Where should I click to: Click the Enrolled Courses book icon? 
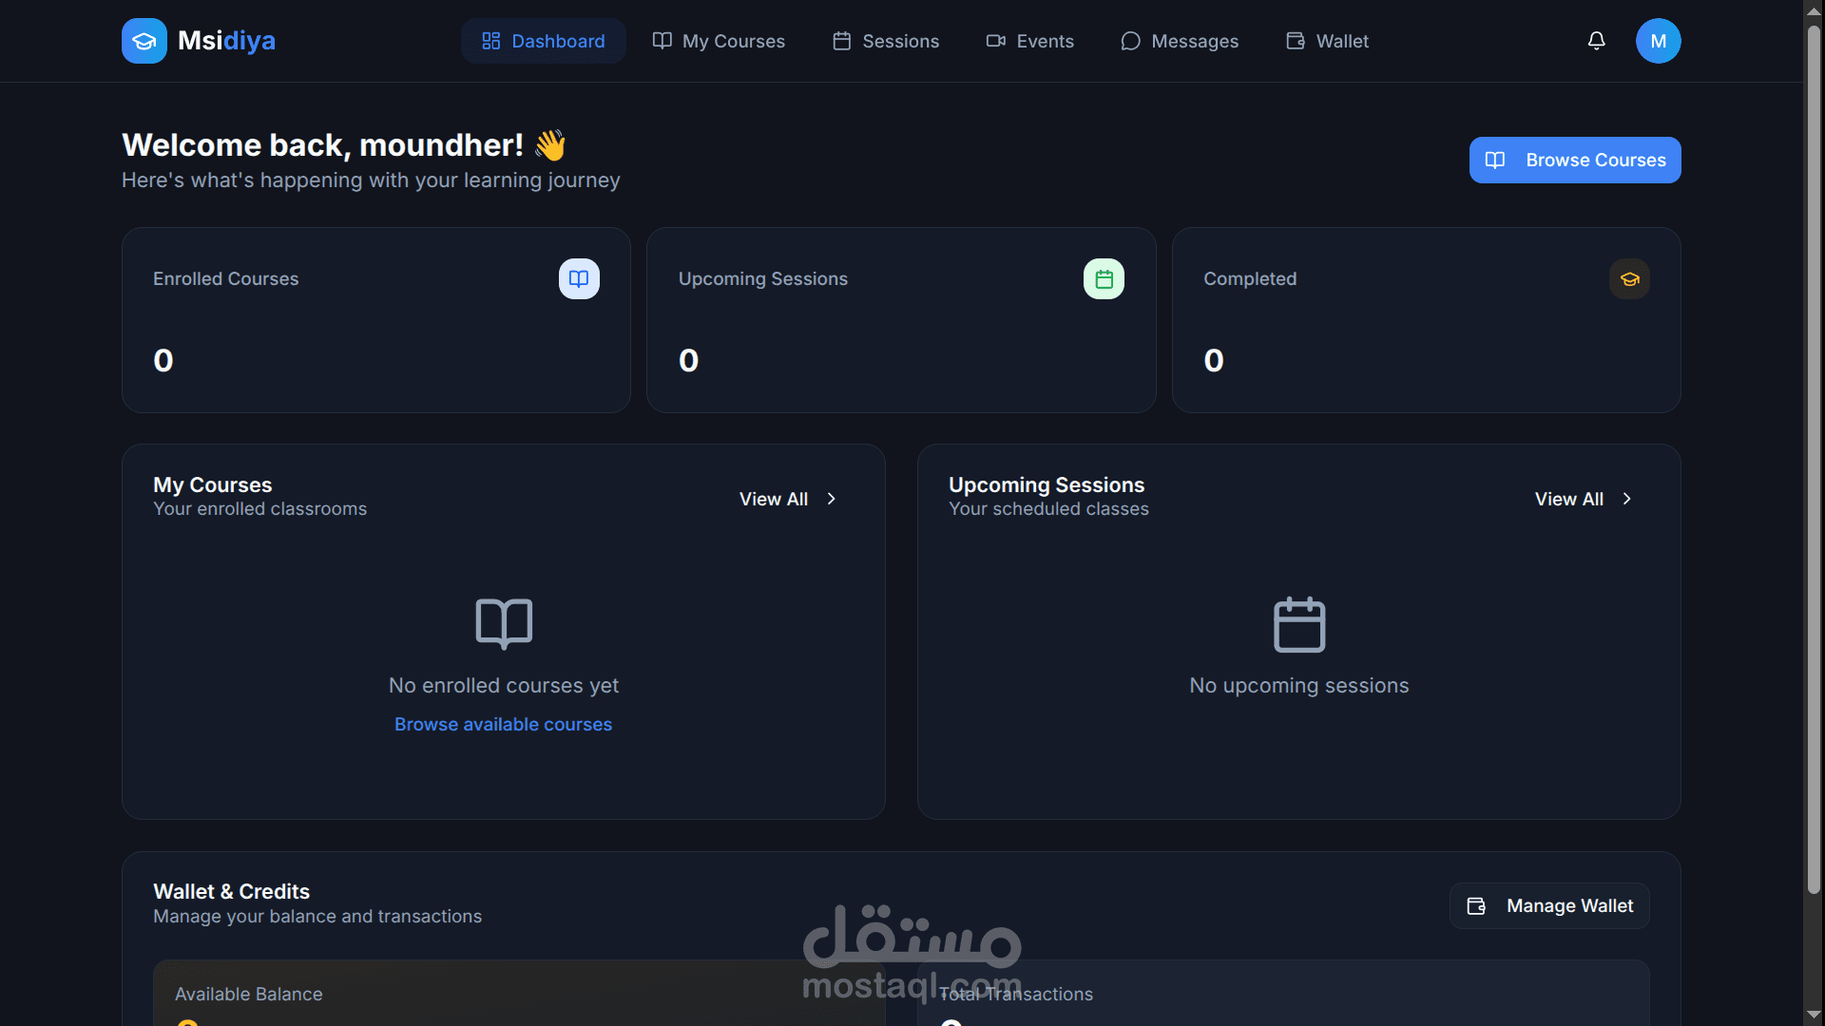[x=579, y=278]
